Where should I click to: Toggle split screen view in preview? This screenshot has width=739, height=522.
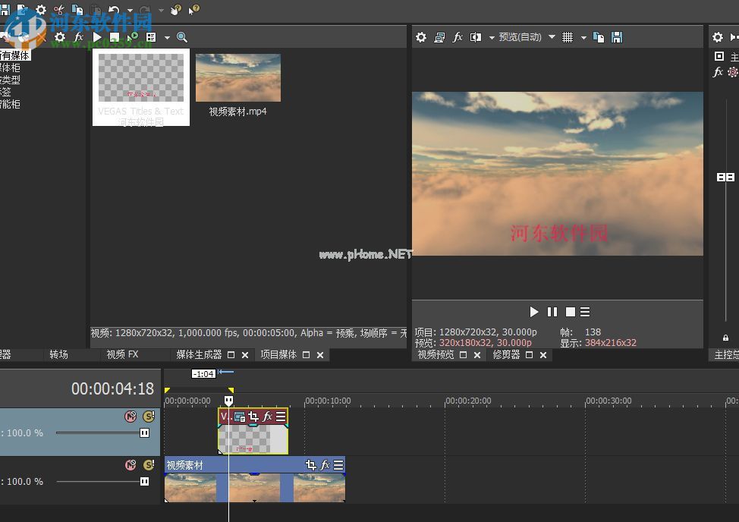tap(476, 37)
